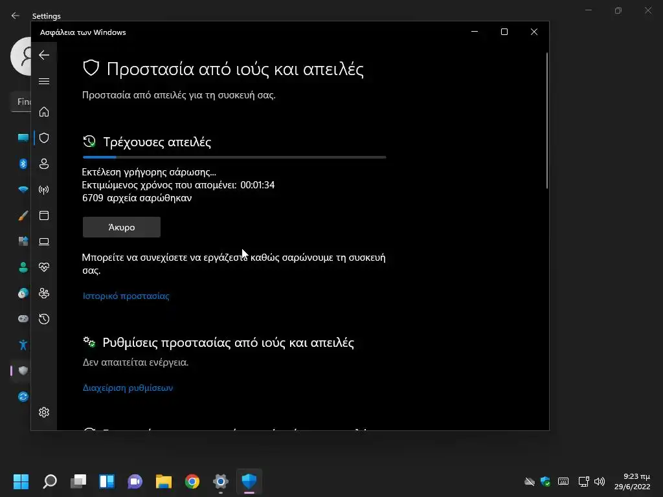
Task: Open the Ιστορικό προστασίας link
Action: [x=126, y=296]
